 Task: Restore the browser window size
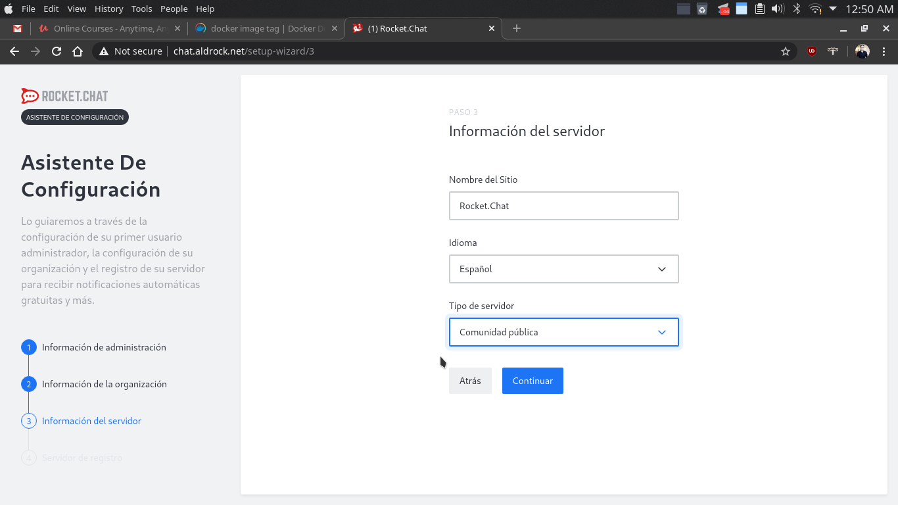click(x=864, y=28)
